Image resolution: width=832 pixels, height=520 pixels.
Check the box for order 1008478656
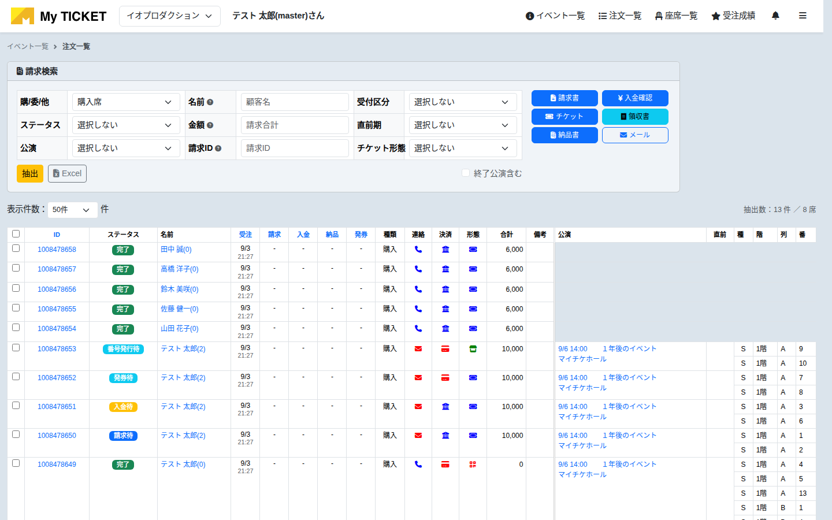(x=16, y=288)
